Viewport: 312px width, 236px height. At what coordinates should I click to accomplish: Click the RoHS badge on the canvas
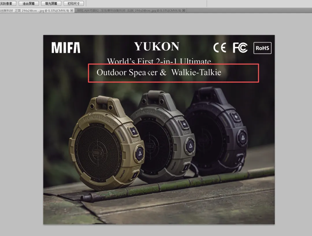pyautogui.click(x=262, y=48)
